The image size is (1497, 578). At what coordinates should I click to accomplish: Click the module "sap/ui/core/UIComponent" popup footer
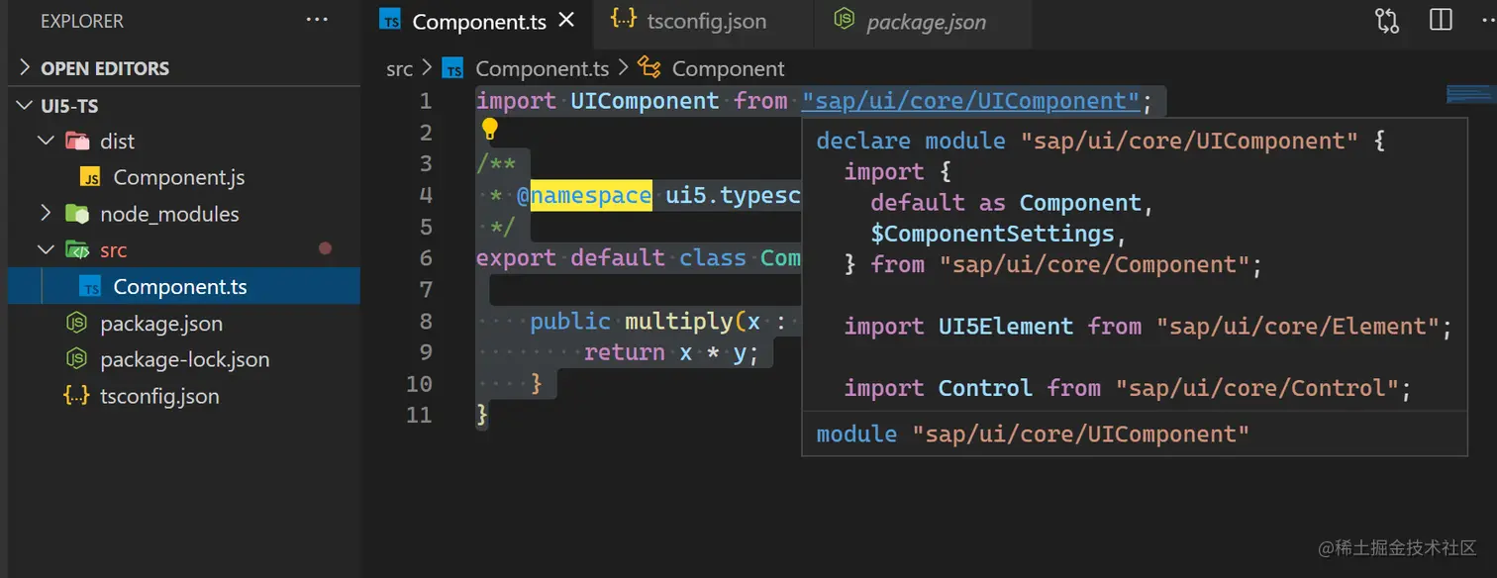[1034, 433]
